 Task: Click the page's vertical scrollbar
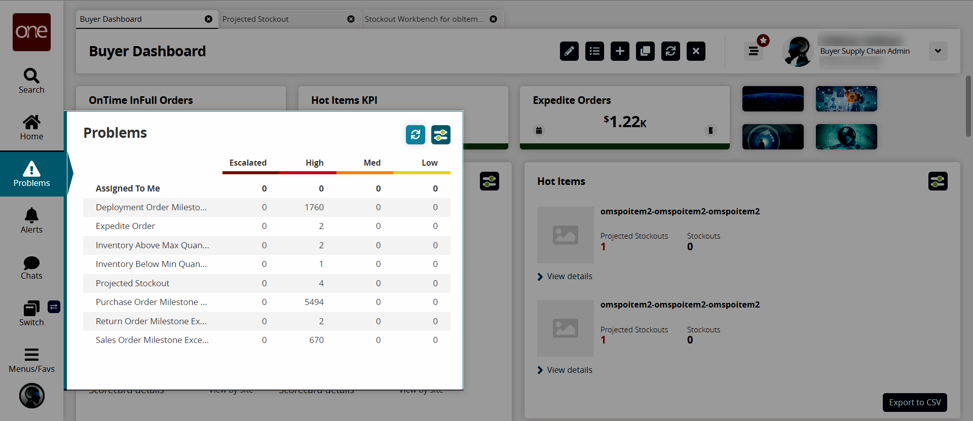[x=968, y=106]
